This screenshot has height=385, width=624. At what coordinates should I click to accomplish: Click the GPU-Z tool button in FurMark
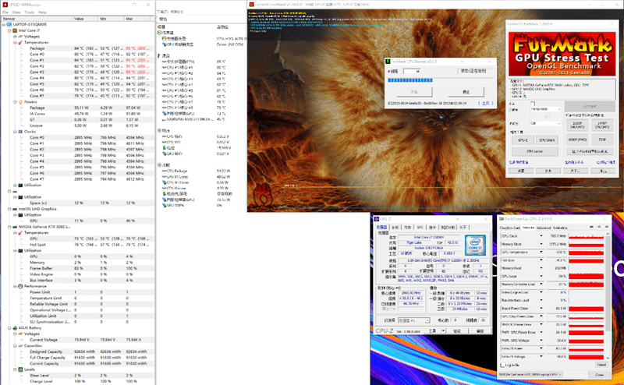tap(523, 140)
